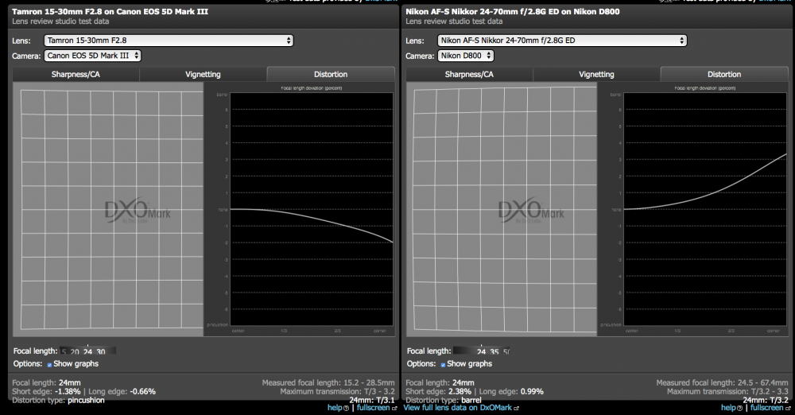The height and width of the screenshot is (415, 795).
Task: Untick Show graphs checkbox in Tamron panel
Action: [x=49, y=365]
